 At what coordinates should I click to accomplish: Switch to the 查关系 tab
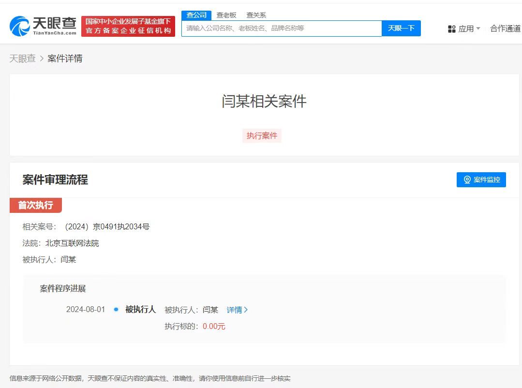click(x=257, y=15)
